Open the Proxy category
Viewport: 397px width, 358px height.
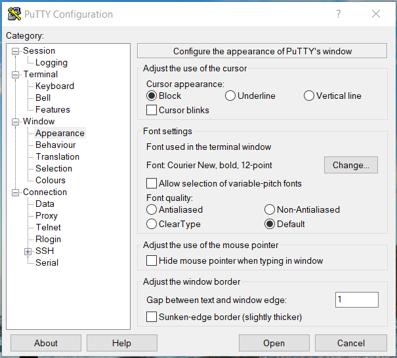47,215
